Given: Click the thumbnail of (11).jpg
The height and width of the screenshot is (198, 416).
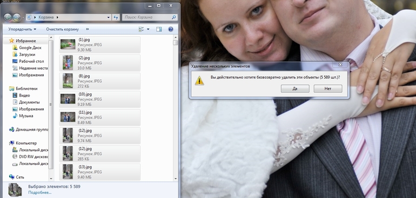Looking at the screenshot, I should pos(68,117).
